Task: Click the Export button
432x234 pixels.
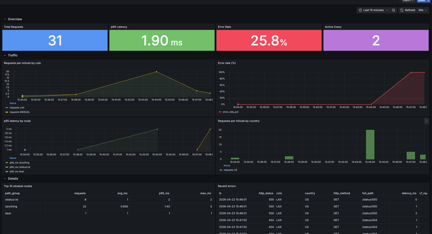Action: pyautogui.click(x=408, y=1)
